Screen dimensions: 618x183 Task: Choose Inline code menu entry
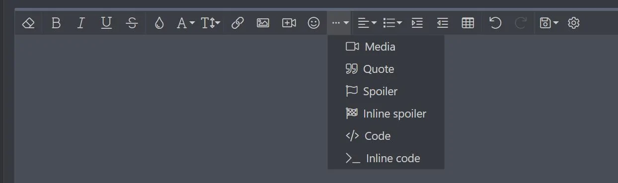pos(386,158)
